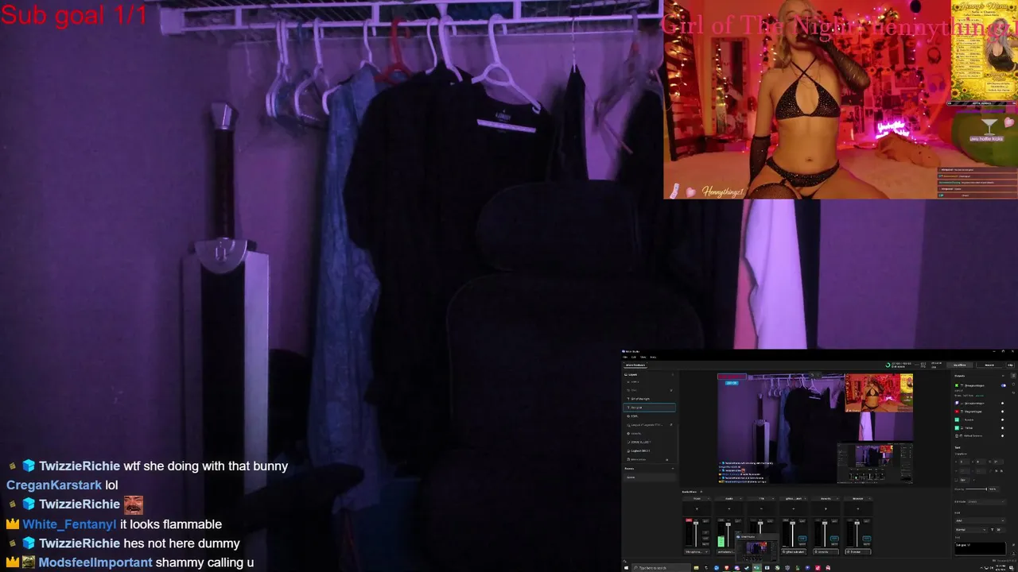Collapse the Layers panel header arrow
The width and height of the screenshot is (1018, 572).
coord(673,375)
